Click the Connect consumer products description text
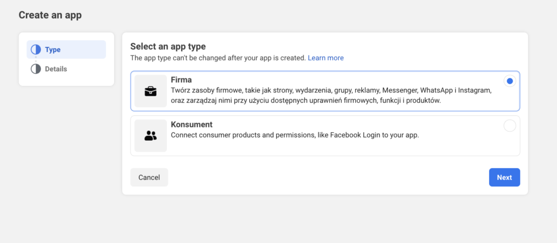Image resolution: width=557 pixels, height=243 pixels. (294, 135)
